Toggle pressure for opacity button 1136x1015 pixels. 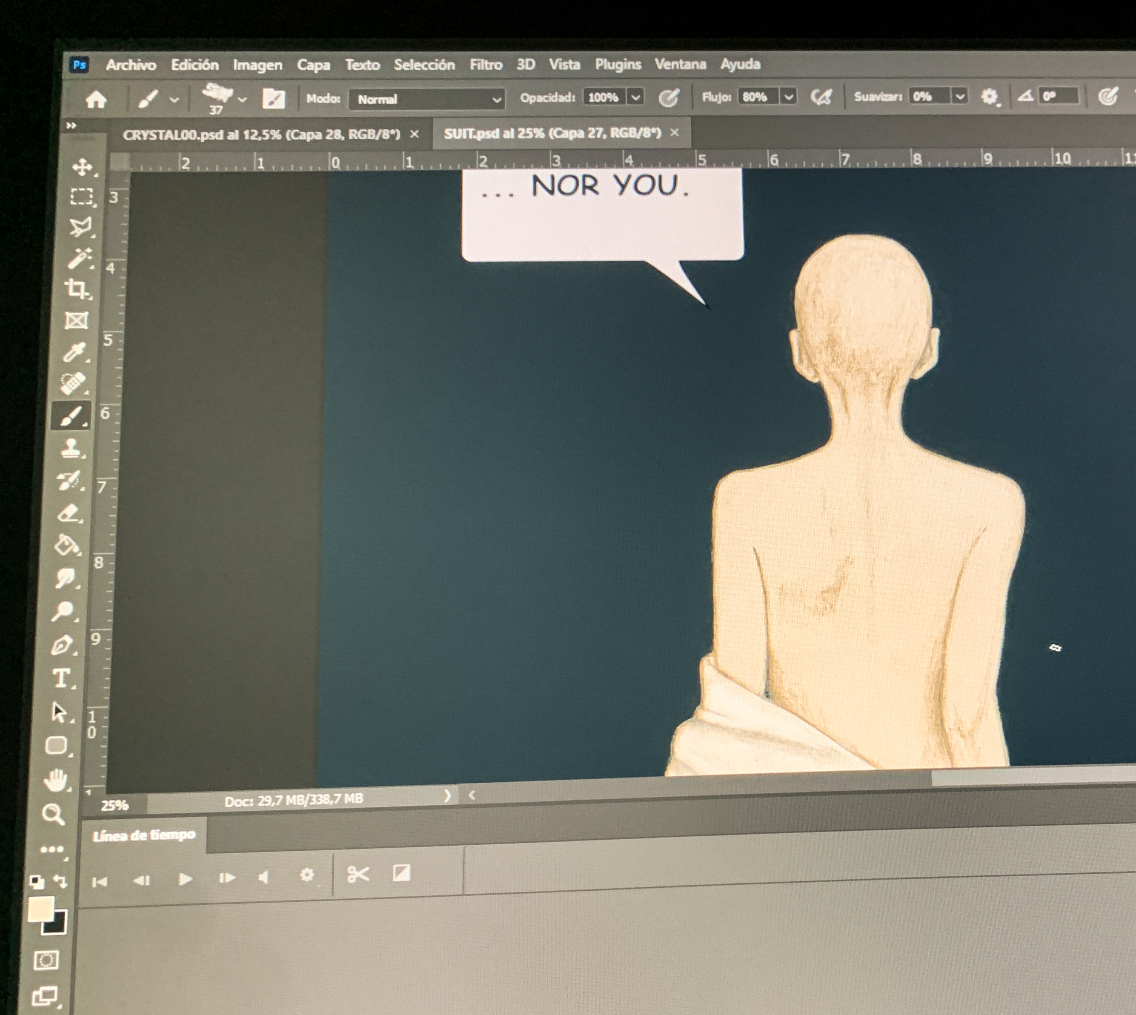[668, 98]
